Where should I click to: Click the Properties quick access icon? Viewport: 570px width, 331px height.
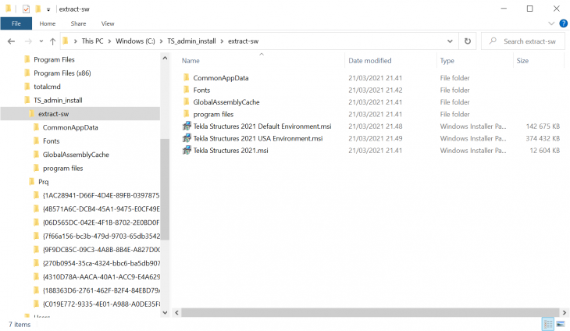click(26, 9)
